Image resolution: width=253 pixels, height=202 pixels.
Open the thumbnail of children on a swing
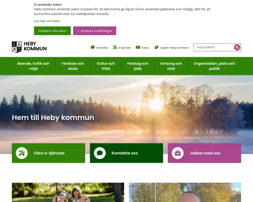(x=68, y=192)
